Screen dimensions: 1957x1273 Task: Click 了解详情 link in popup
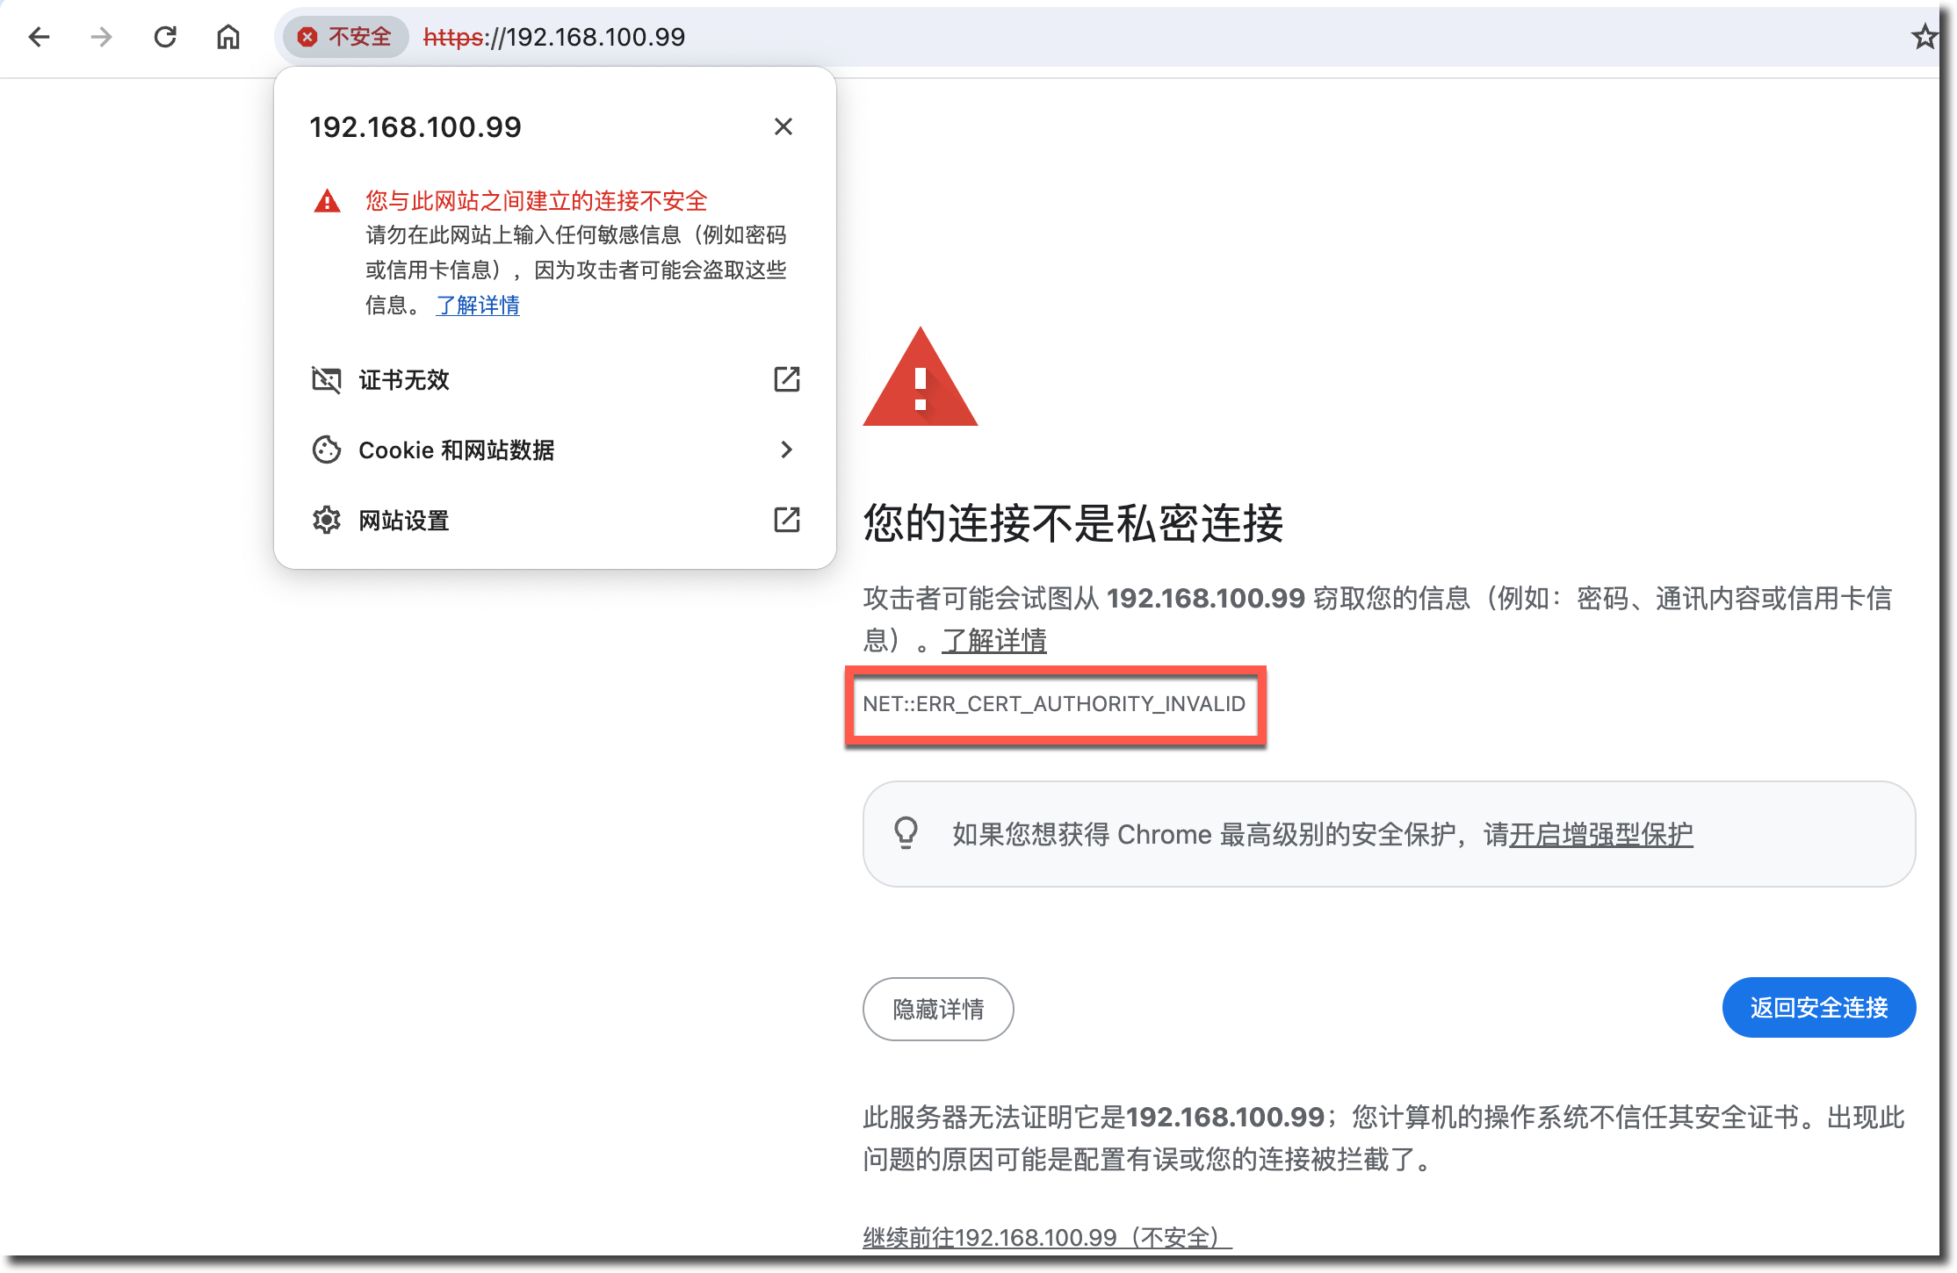coord(478,305)
